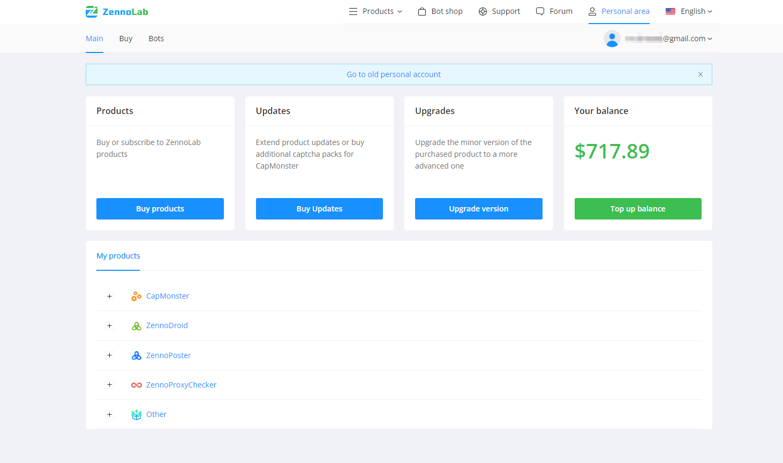
Task: Expand the ZennoPoster row
Action: 109,355
